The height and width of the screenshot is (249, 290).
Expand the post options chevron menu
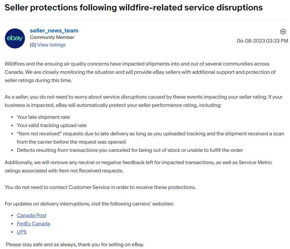tap(283, 32)
